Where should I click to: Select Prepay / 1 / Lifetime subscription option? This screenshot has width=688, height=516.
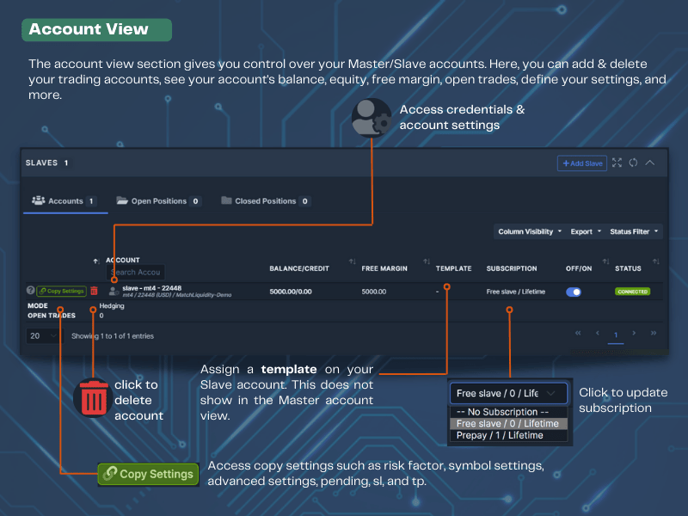tap(500, 436)
